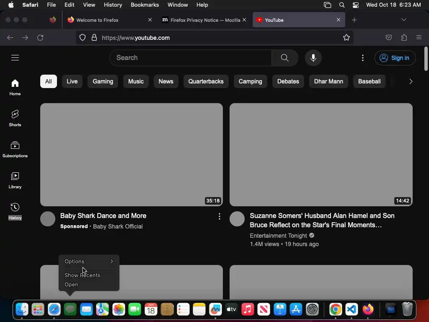Filter by Music chip

tap(136, 81)
